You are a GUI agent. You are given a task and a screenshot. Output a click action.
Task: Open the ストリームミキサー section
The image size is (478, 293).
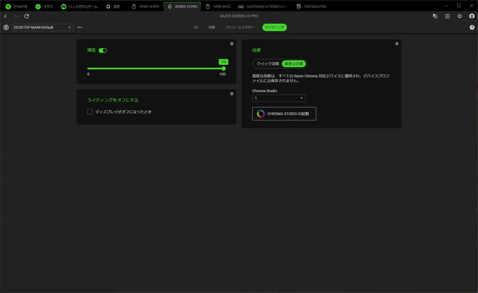click(x=240, y=27)
